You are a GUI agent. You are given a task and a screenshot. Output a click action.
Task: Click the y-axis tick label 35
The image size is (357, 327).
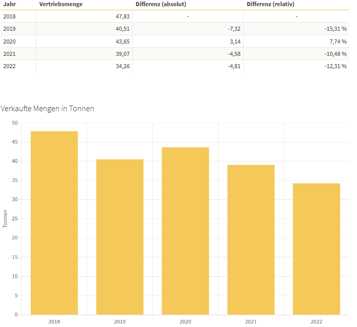pyautogui.click(x=15, y=180)
